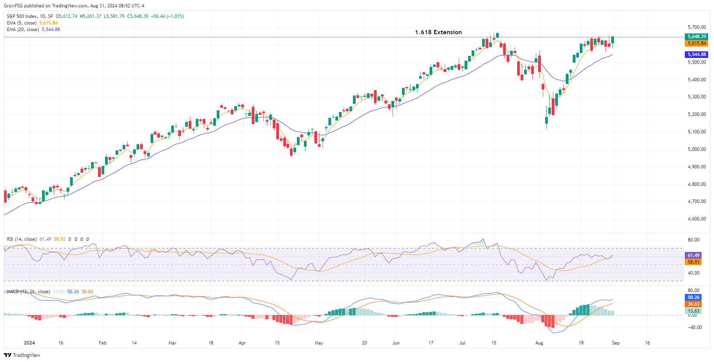Click the blue 50.26 MACD value tag
Screen dimensions: 714x362
(693, 297)
